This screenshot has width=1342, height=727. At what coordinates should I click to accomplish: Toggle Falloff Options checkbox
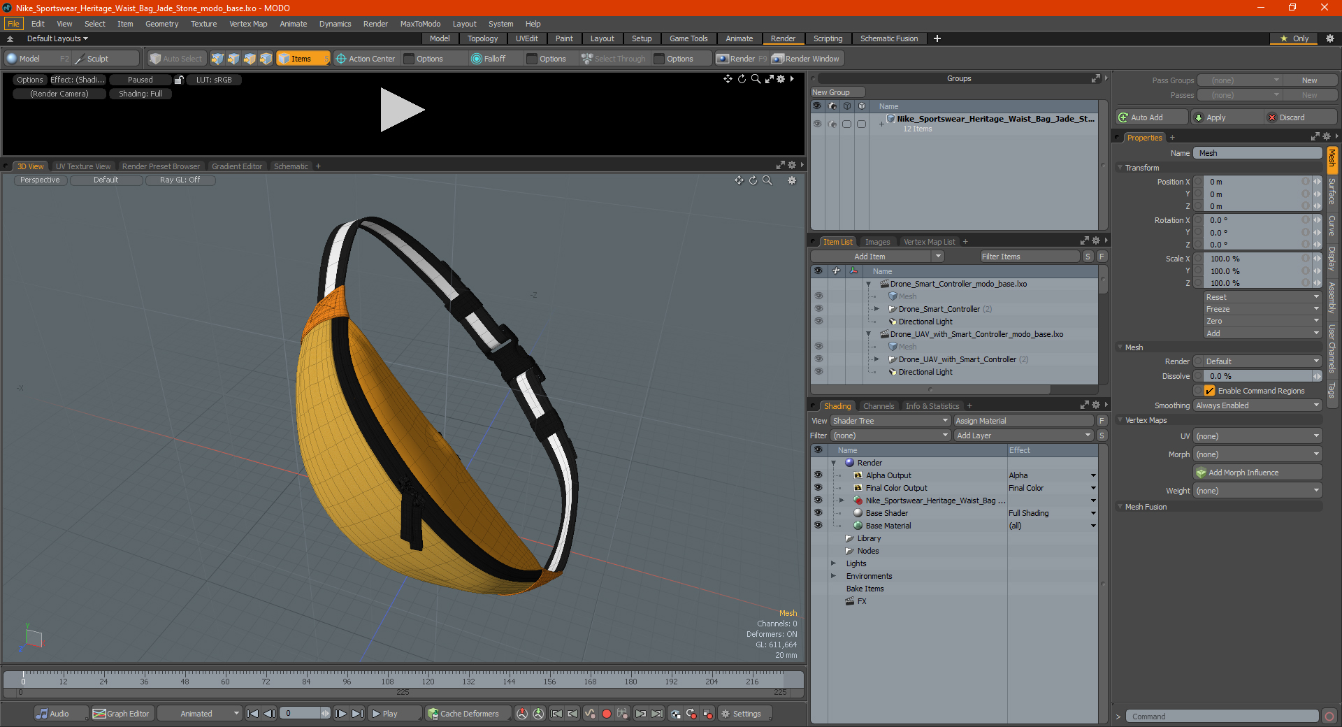pos(532,59)
